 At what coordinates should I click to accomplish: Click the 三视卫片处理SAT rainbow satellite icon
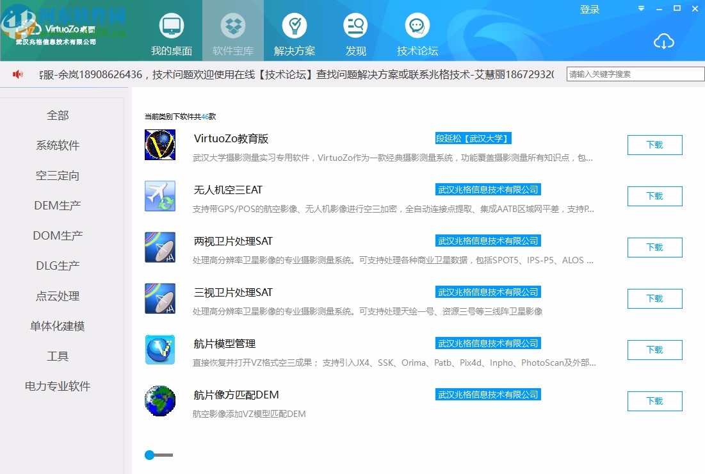click(x=159, y=298)
